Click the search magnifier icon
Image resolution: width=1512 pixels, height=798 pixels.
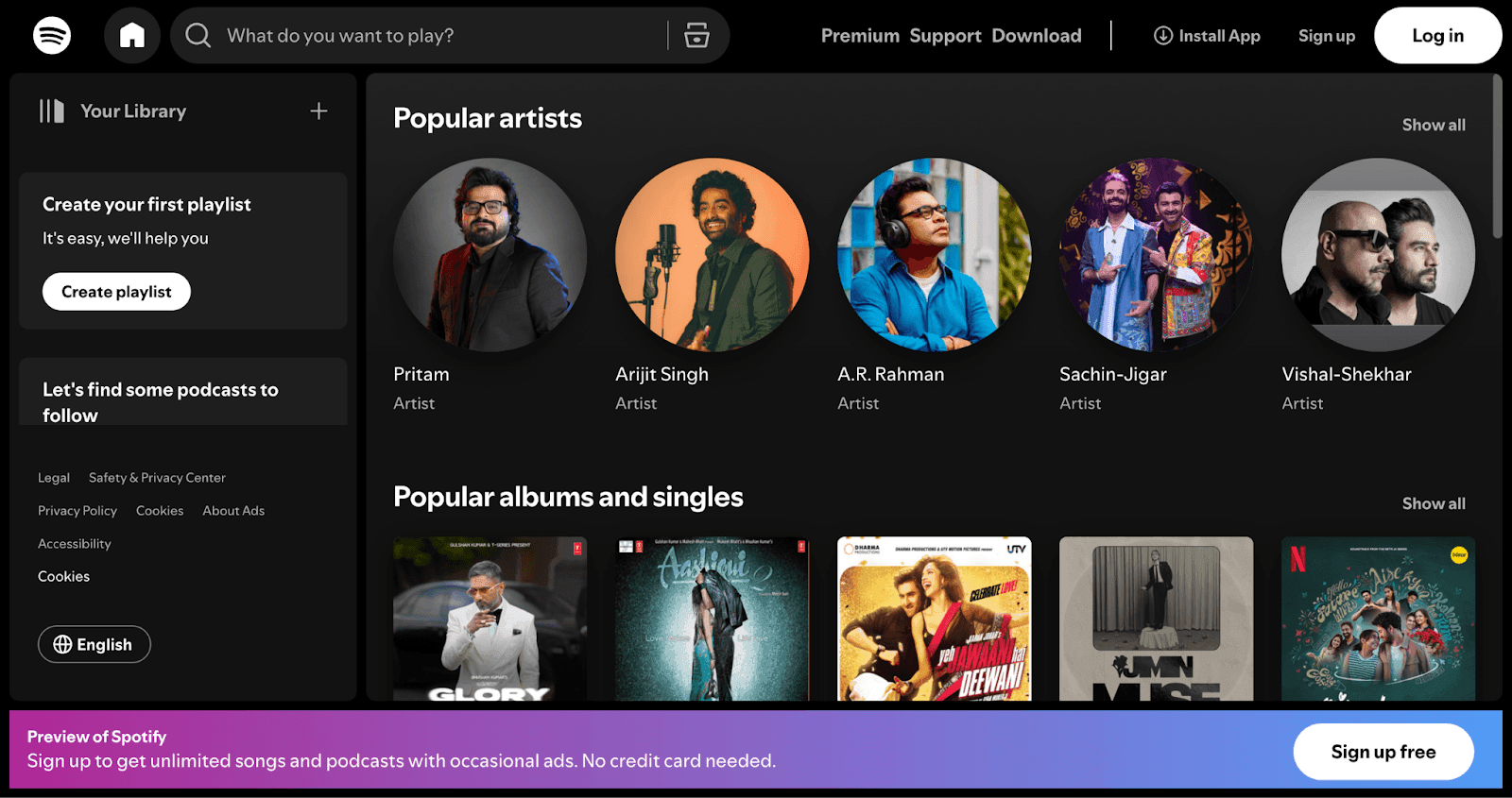[198, 36]
